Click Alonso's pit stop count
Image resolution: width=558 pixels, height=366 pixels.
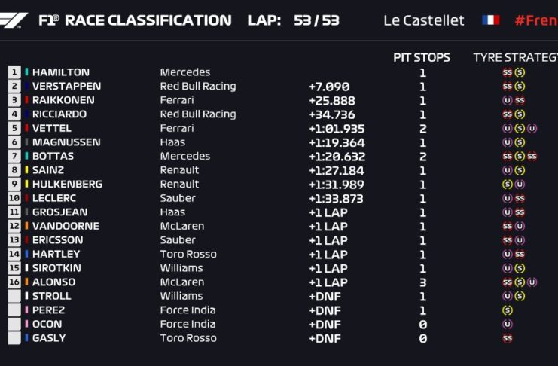(422, 282)
